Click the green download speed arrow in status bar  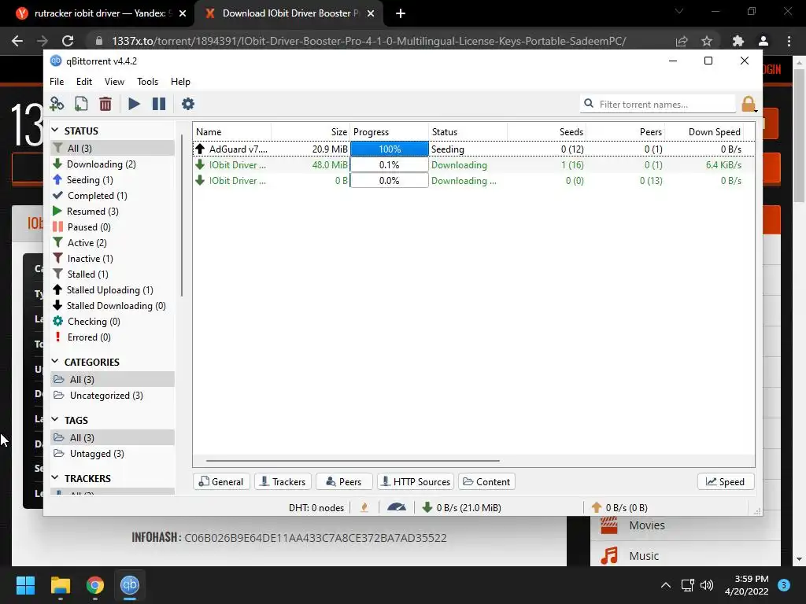(x=427, y=507)
